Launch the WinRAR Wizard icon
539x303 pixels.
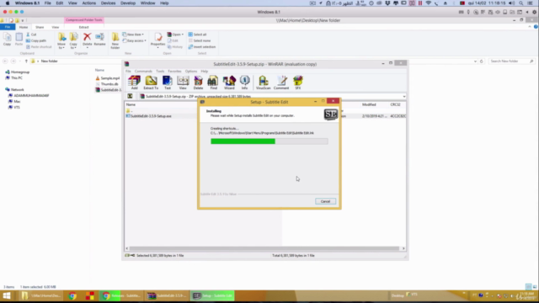(229, 82)
